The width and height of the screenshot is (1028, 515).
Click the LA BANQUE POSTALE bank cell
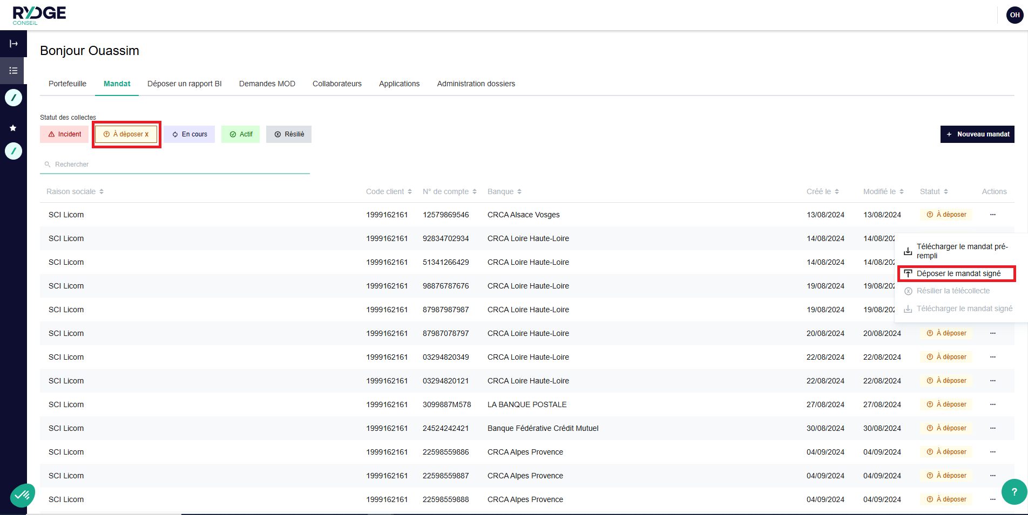coord(527,404)
